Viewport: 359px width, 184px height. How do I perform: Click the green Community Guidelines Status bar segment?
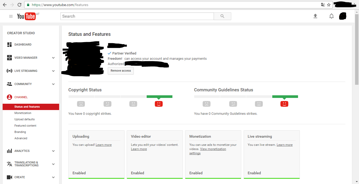tap(285, 97)
